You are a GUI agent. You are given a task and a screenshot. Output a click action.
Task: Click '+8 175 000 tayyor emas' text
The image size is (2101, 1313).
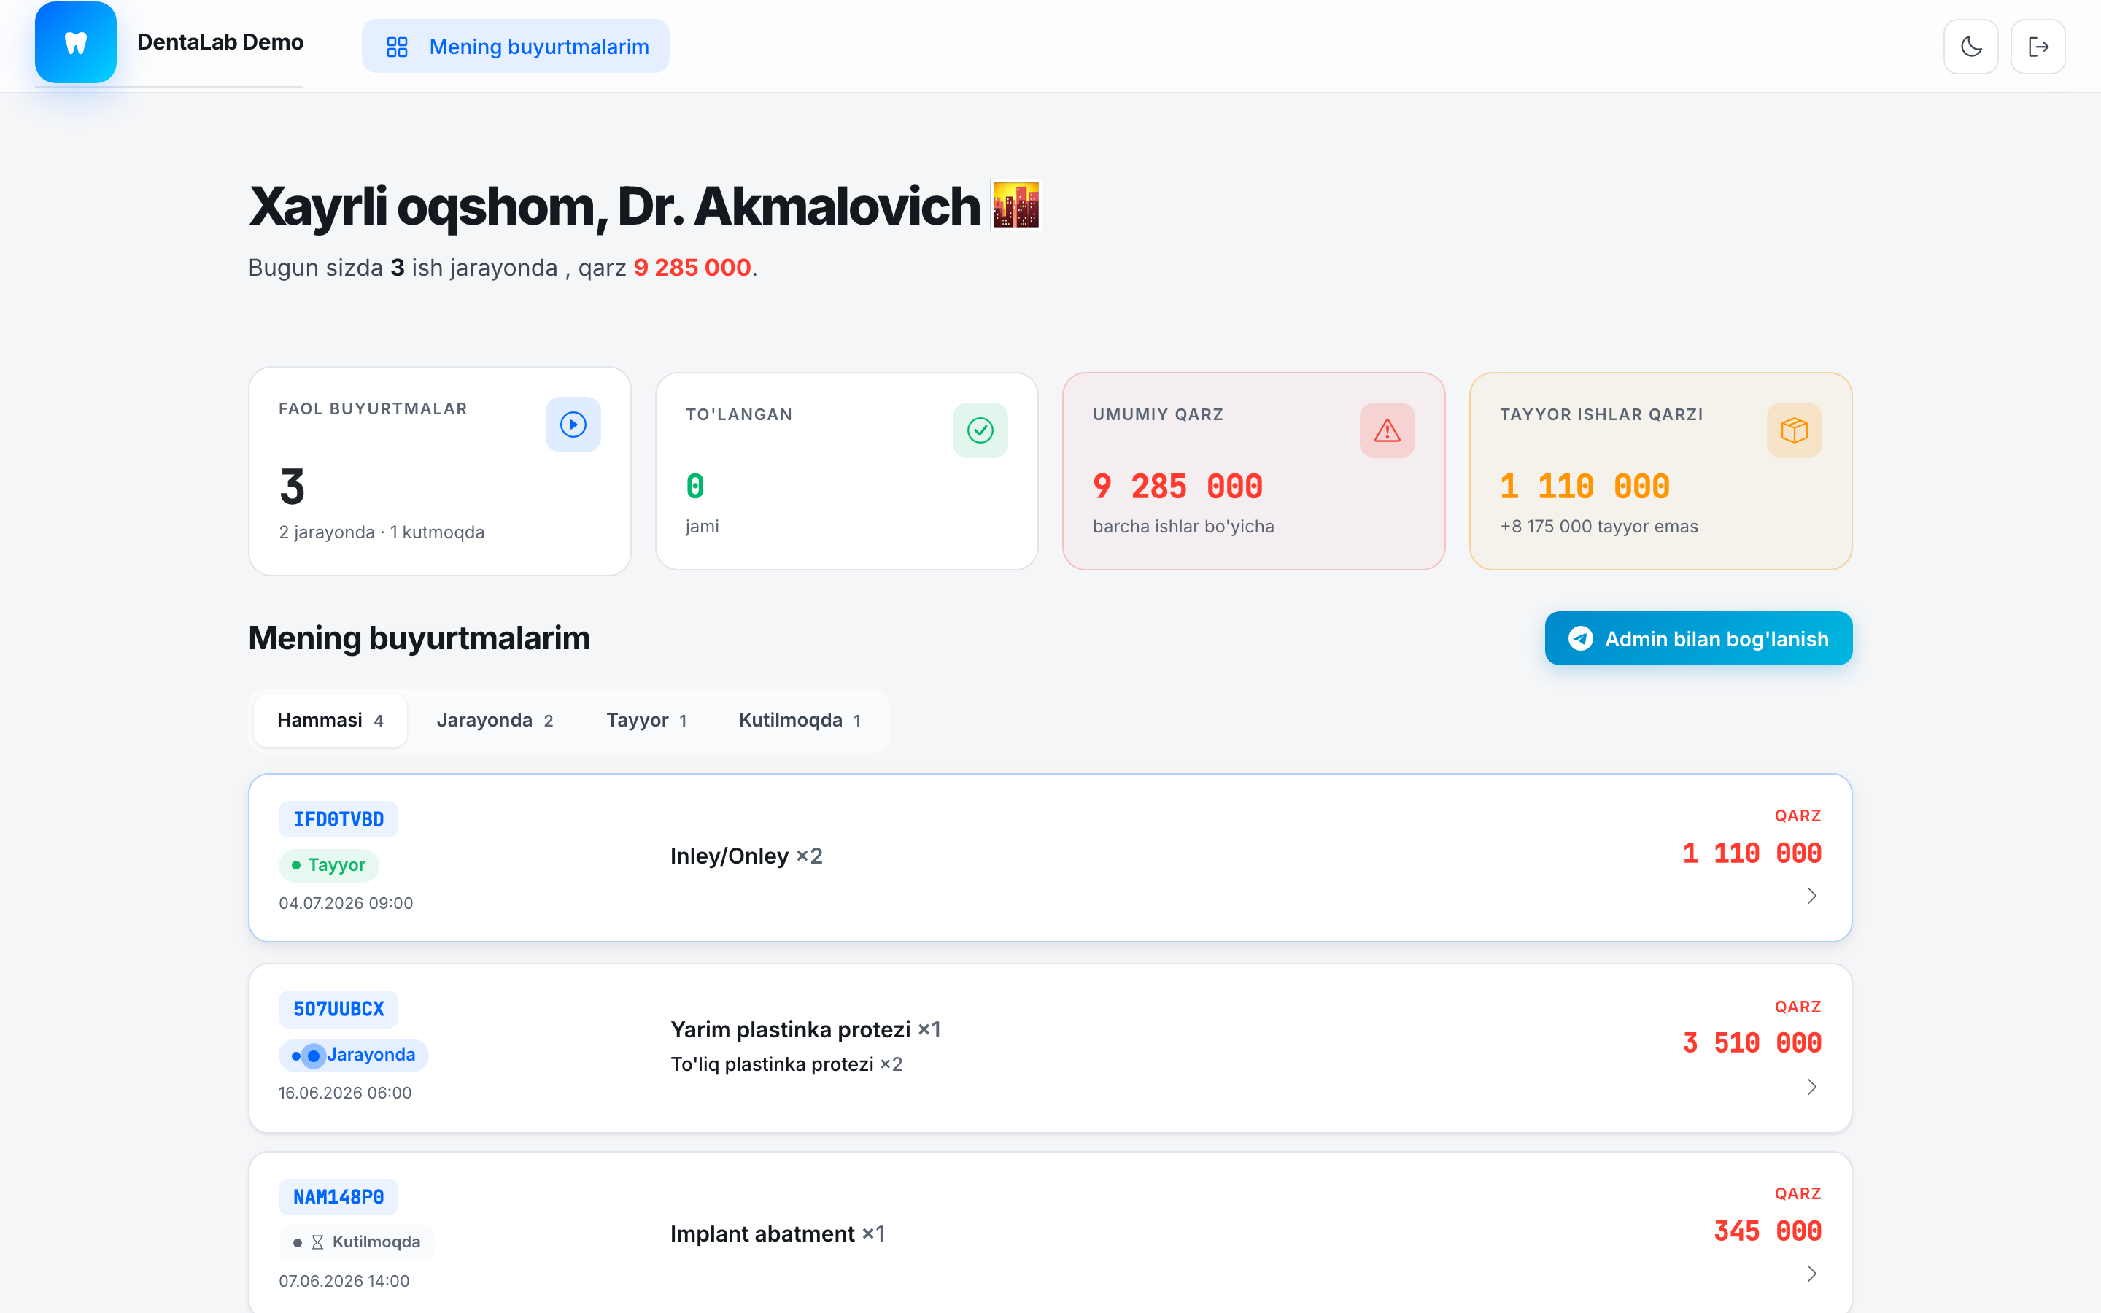pos(1599,526)
